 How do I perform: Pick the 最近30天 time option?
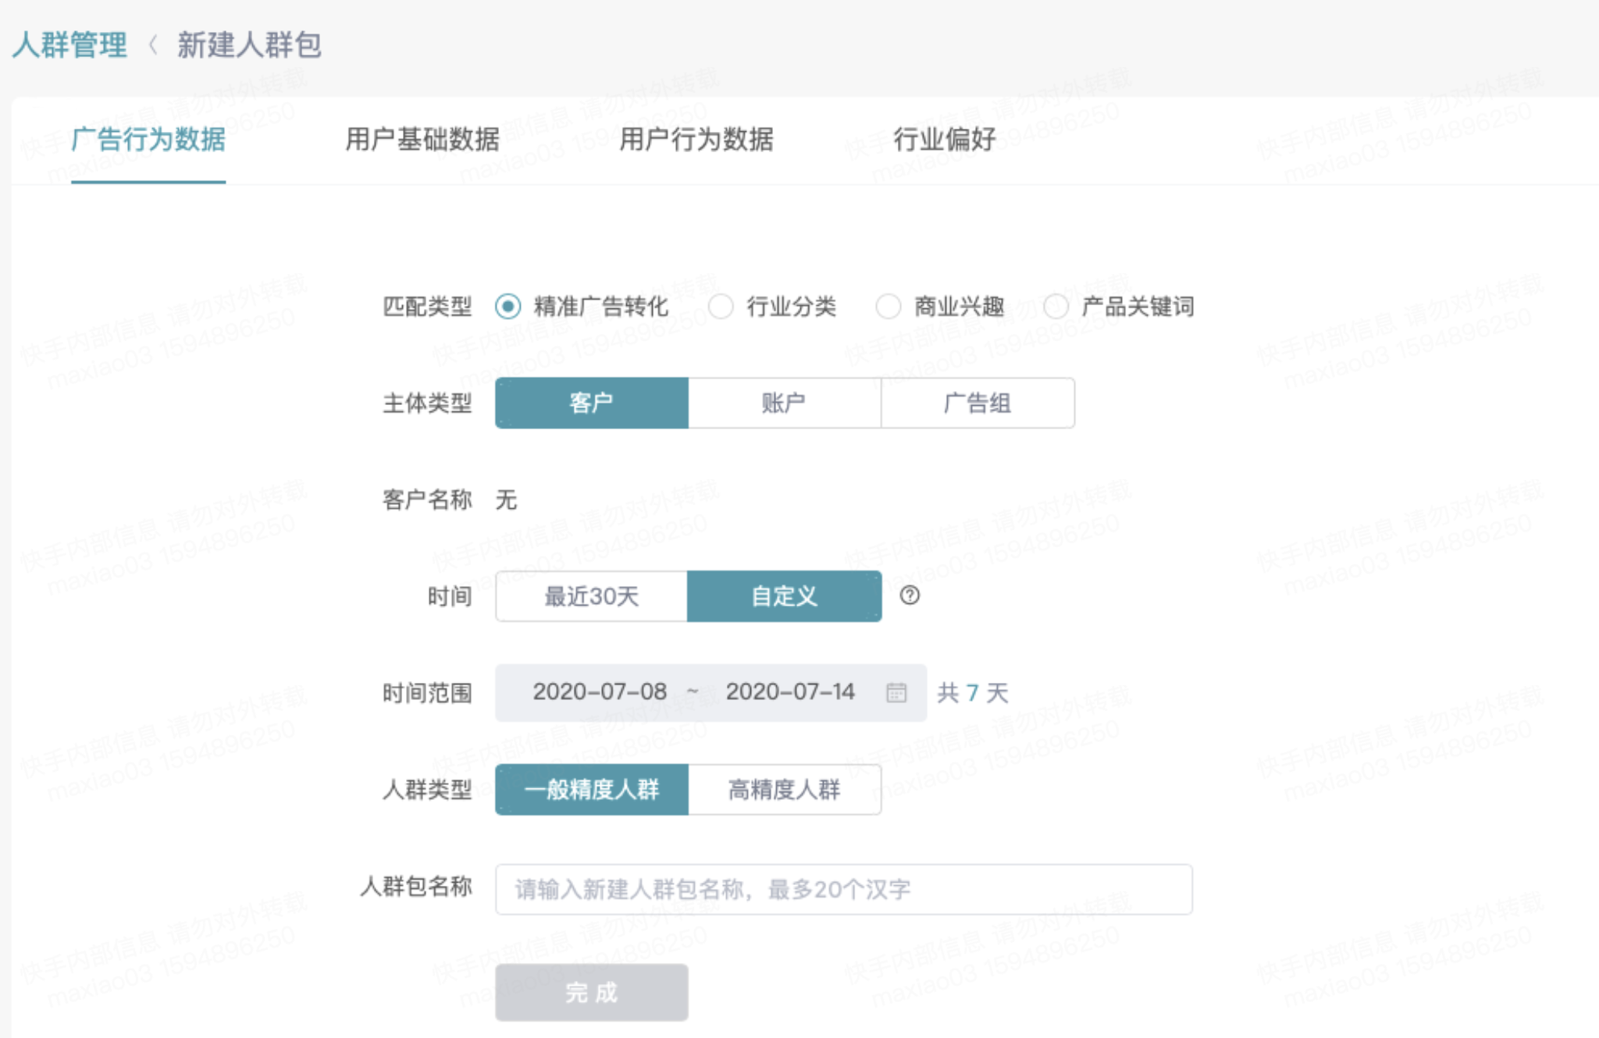tap(592, 597)
